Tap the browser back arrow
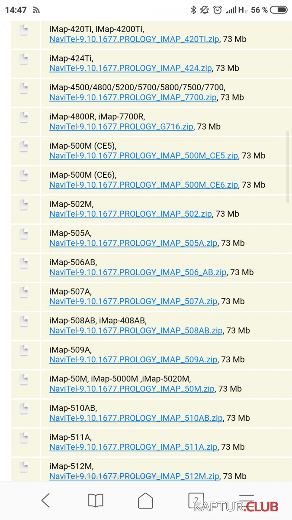The image size is (292, 520). pos(45,500)
